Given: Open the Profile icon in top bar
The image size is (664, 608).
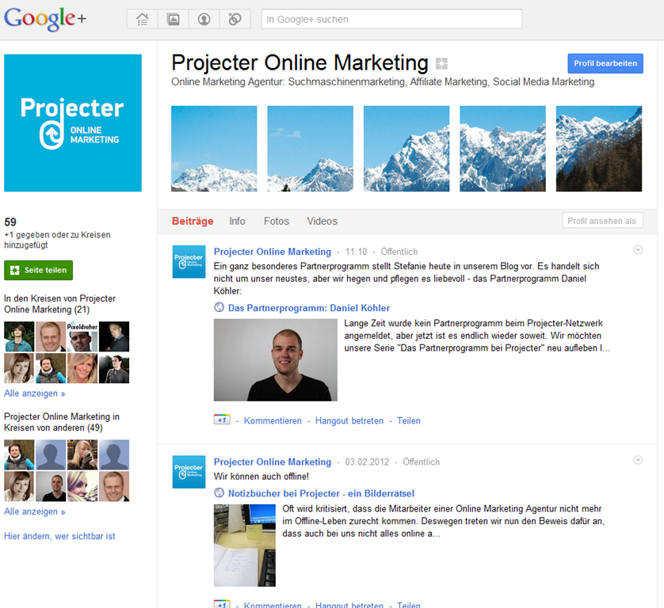Looking at the screenshot, I should coord(204,19).
